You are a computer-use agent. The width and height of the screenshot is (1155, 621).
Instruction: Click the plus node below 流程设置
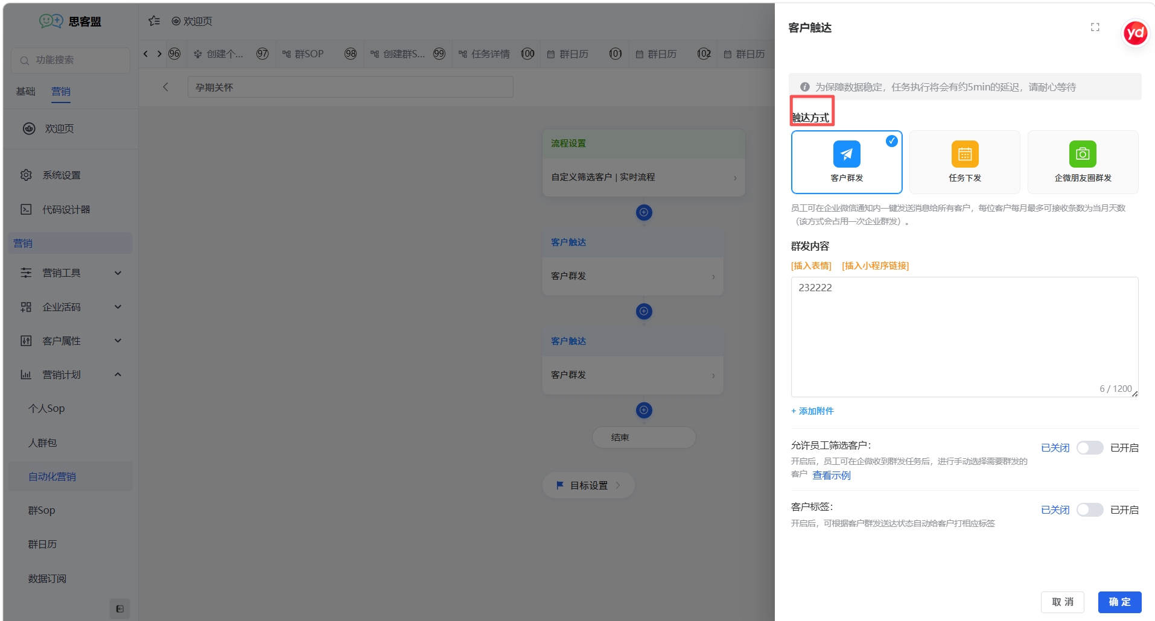[644, 212]
